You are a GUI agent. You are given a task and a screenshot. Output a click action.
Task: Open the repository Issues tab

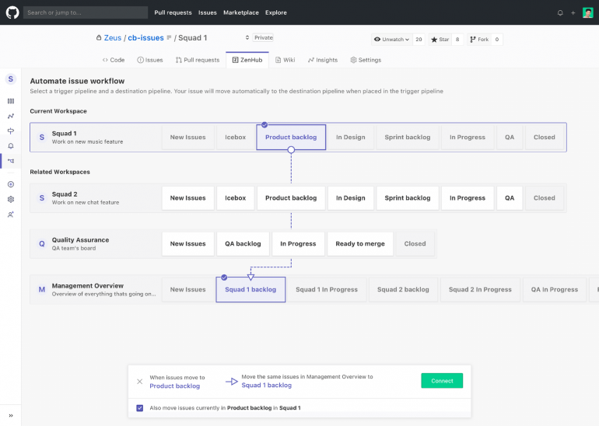pyautogui.click(x=150, y=60)
